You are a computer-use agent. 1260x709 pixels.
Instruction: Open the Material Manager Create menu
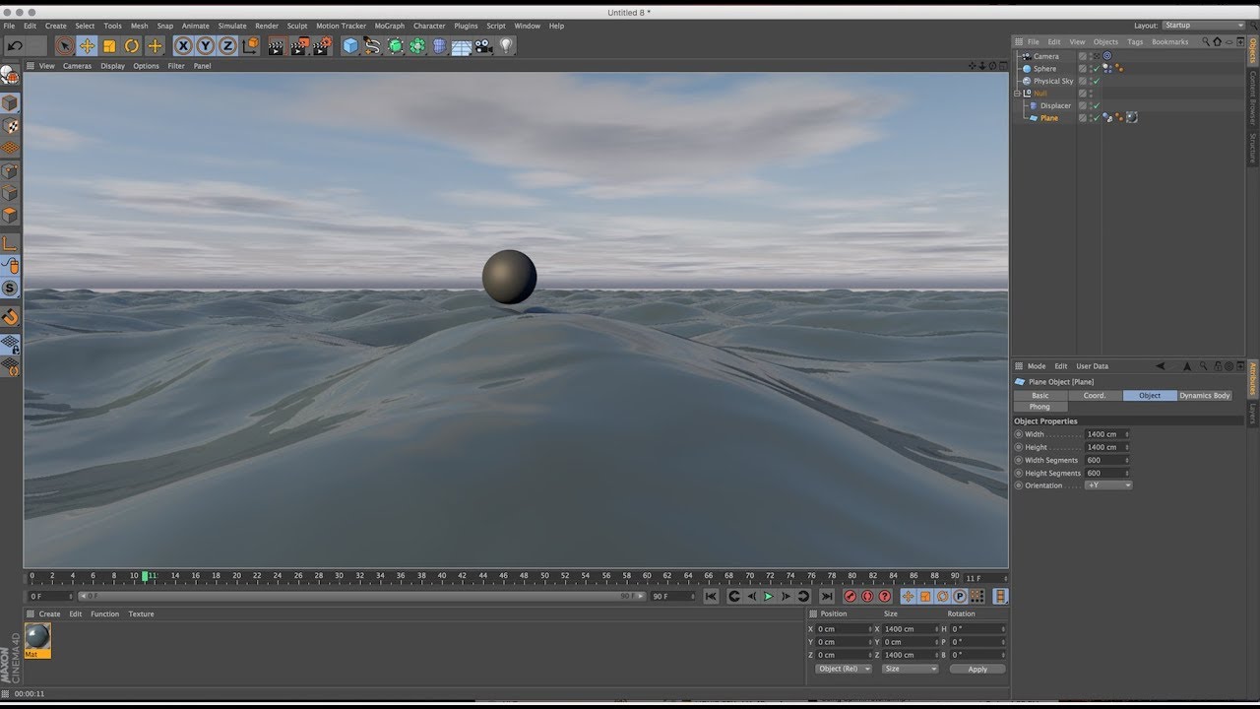49,613
